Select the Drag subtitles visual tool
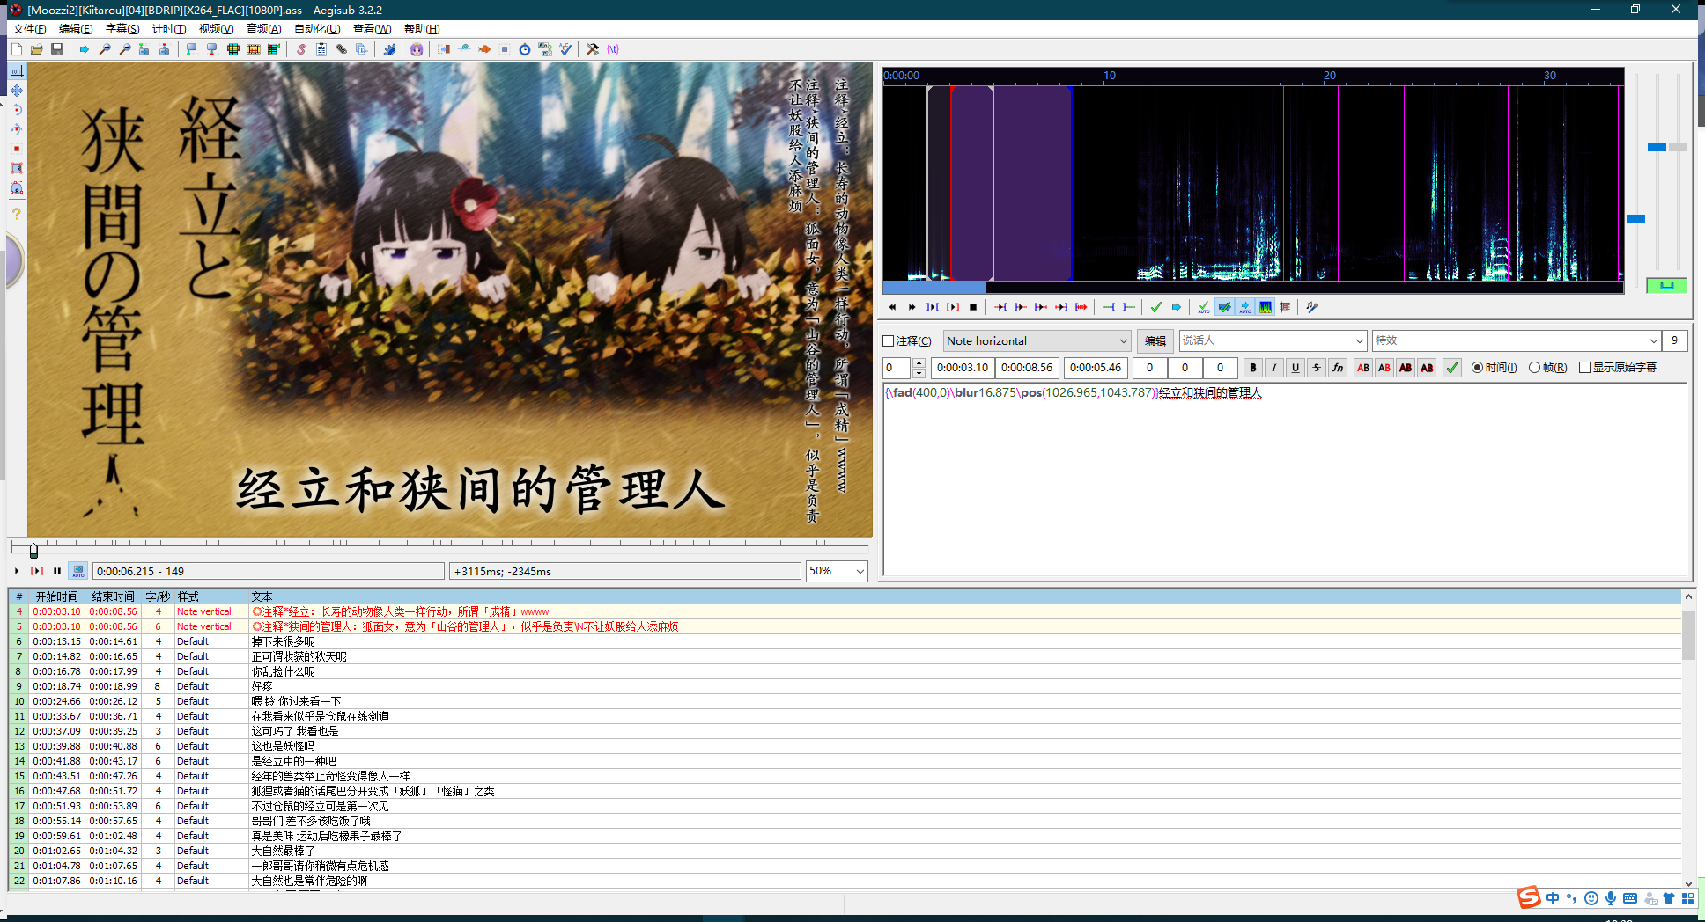 click(17, 91)
